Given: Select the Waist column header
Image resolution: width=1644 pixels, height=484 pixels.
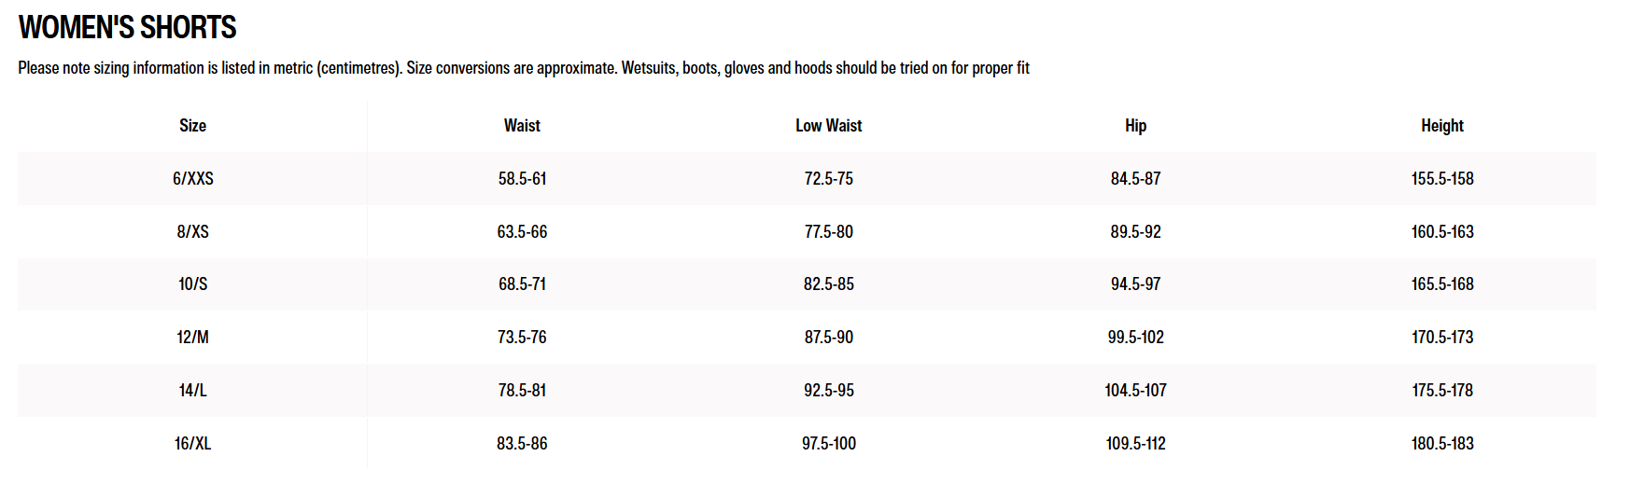Looking at the screenshot, I should (x=522, y=126).
